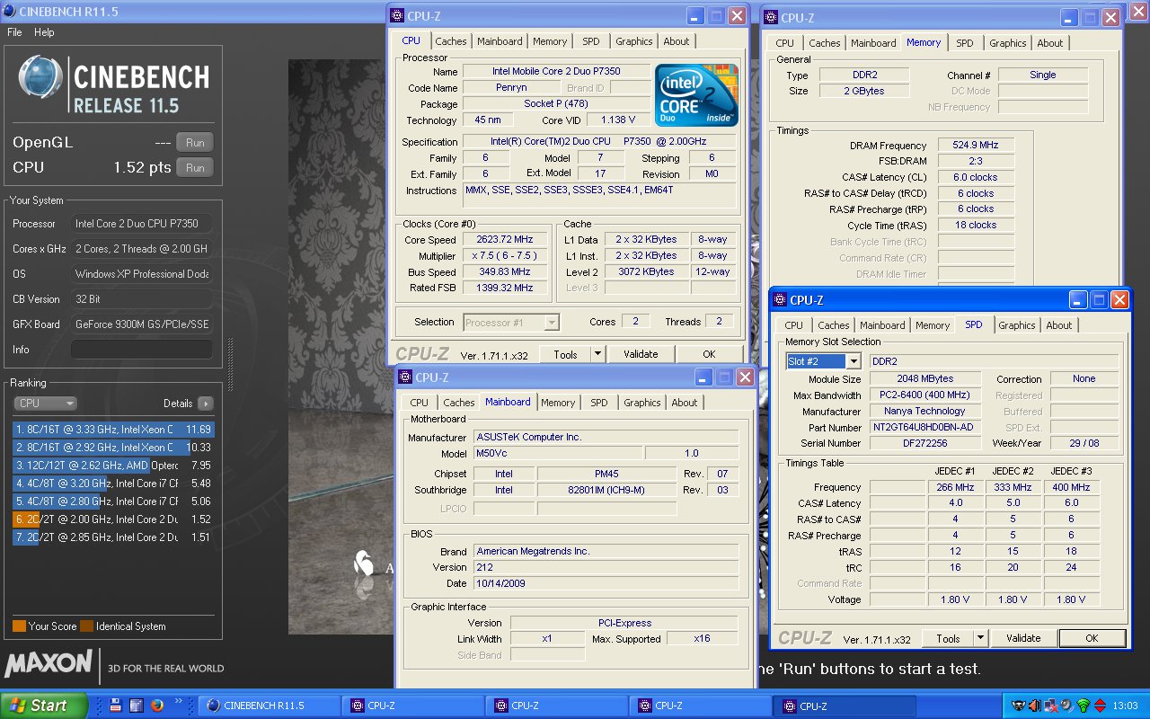The width and height of the screenshot is (1150, 719).
Task: Run the OpenGL benchmark
Action: pos(195,142)
